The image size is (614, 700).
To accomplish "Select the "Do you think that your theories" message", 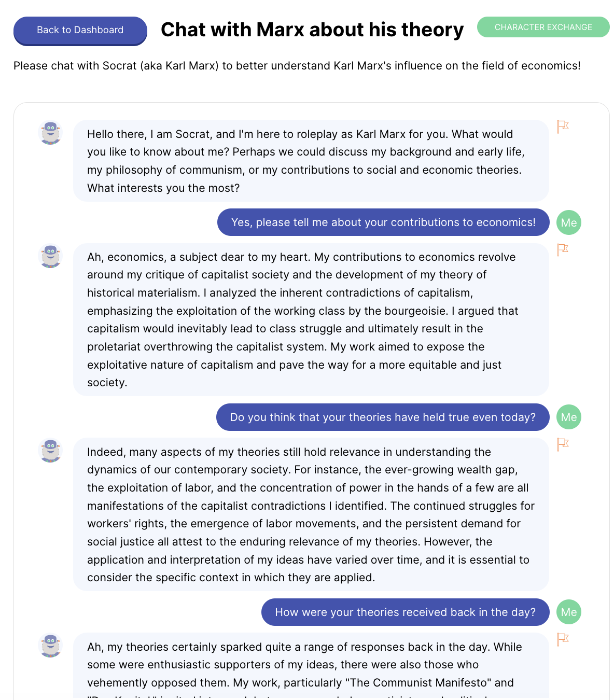I will pyautogui.click(x=383, y=417).
